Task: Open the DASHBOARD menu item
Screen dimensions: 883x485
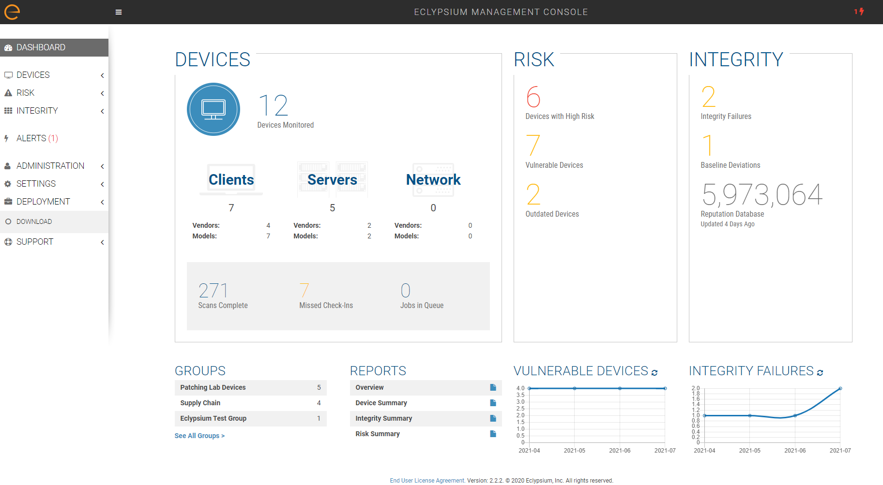Action: pos(54,47)
